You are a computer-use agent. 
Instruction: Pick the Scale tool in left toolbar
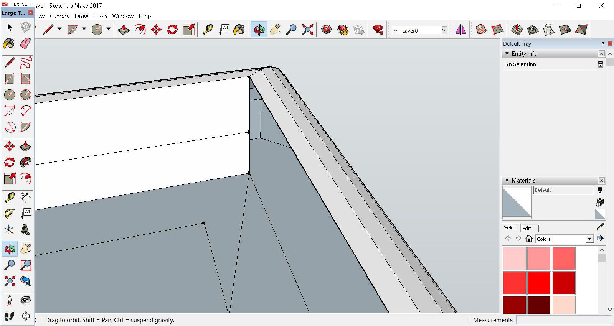10,178
